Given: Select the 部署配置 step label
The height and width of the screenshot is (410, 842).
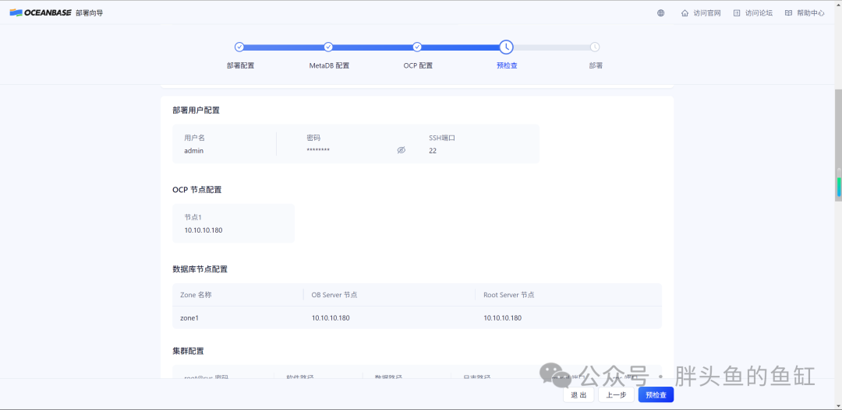Looking at the screenshot, I should 240,66.
